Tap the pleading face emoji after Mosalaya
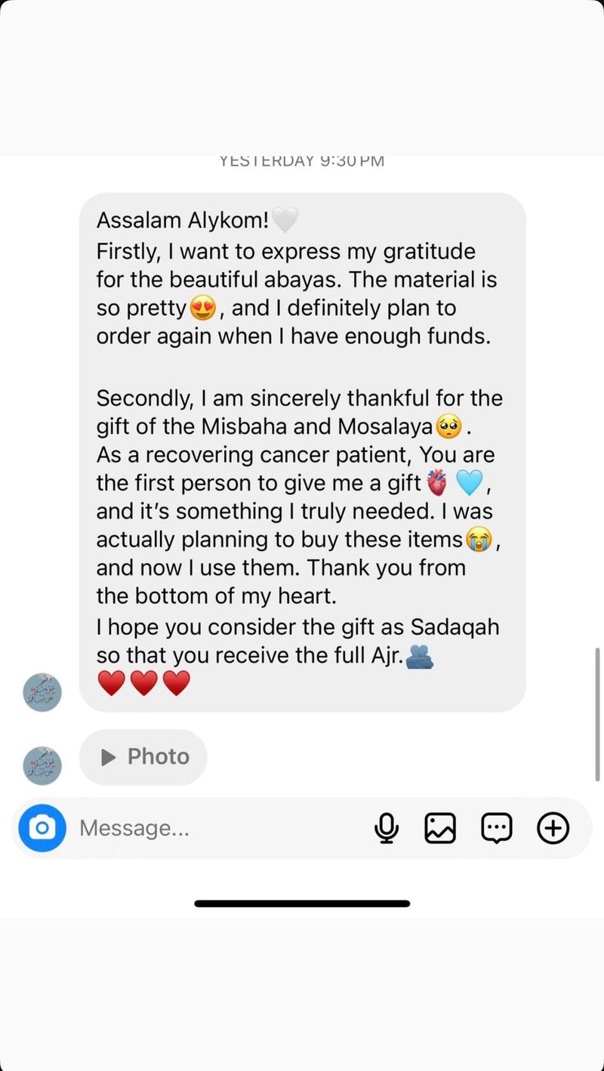Screen dimensions: 604x1071 pyautogui.click(x=449, y=427)
